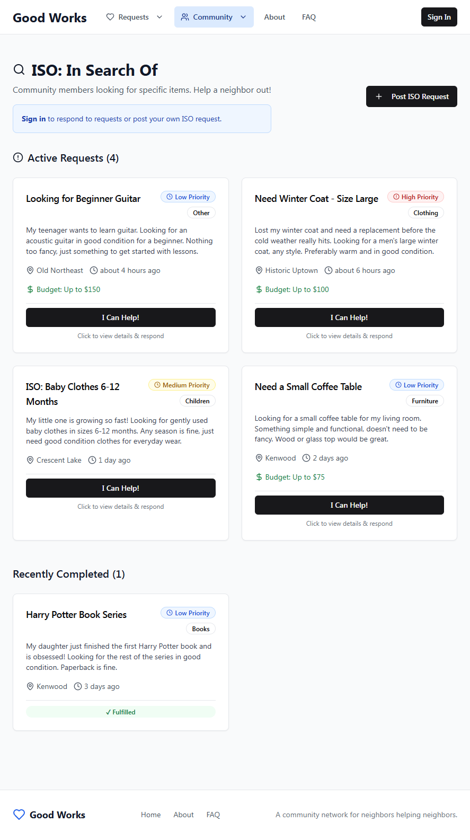Image resolution: width=470 pixels, height=840 pixels.
Task: Click the heart icon next to Requests
Action: tap(110, 17)
